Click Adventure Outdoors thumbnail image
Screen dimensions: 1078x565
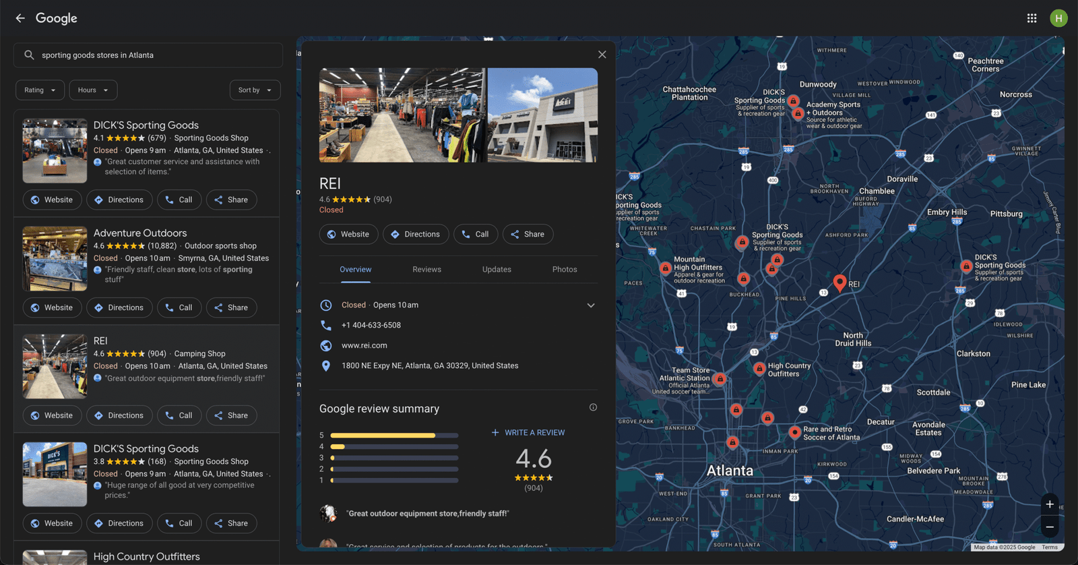(55, 259)
